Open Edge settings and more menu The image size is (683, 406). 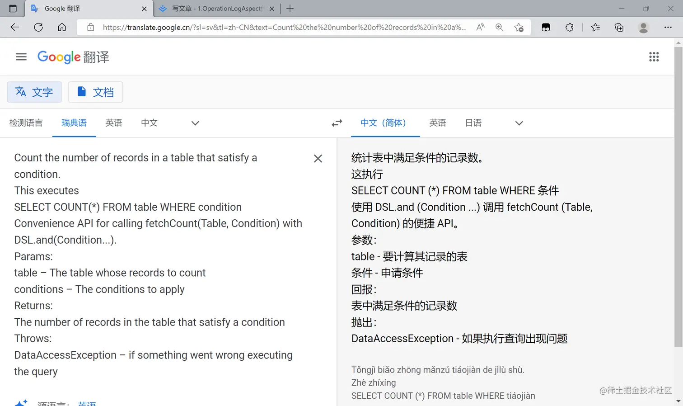[668, 27]
